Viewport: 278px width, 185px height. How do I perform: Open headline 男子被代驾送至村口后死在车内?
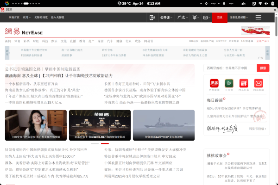click(47, 176)
